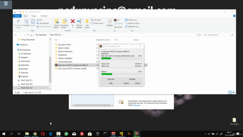Open the Aç dropdown arrow
This screenshot has width=243, height=137.
(120, 20)
